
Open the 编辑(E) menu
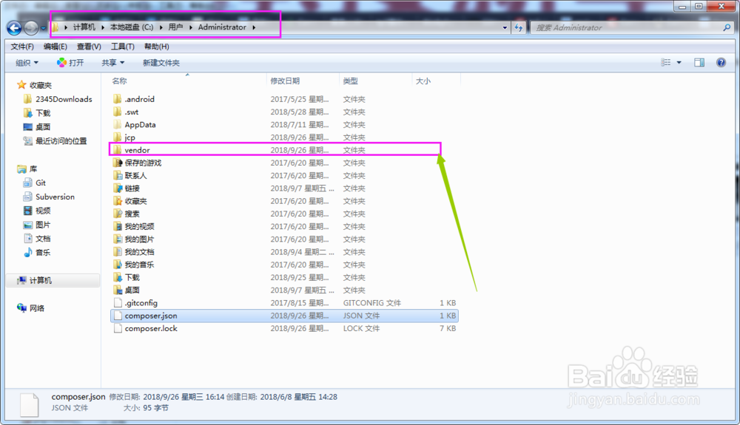pos(55,46)
